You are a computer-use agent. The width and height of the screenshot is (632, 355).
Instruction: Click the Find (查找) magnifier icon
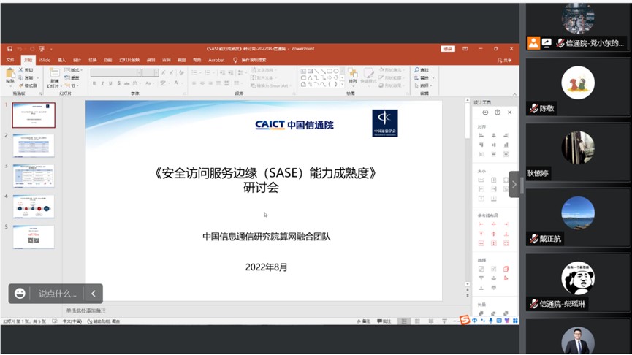tap(416, 70)
